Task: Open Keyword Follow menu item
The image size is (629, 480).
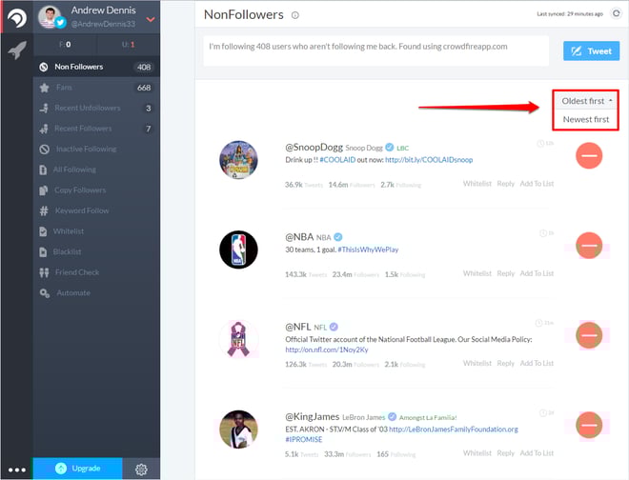Action: pyautogui.click(x=96, y=210)
